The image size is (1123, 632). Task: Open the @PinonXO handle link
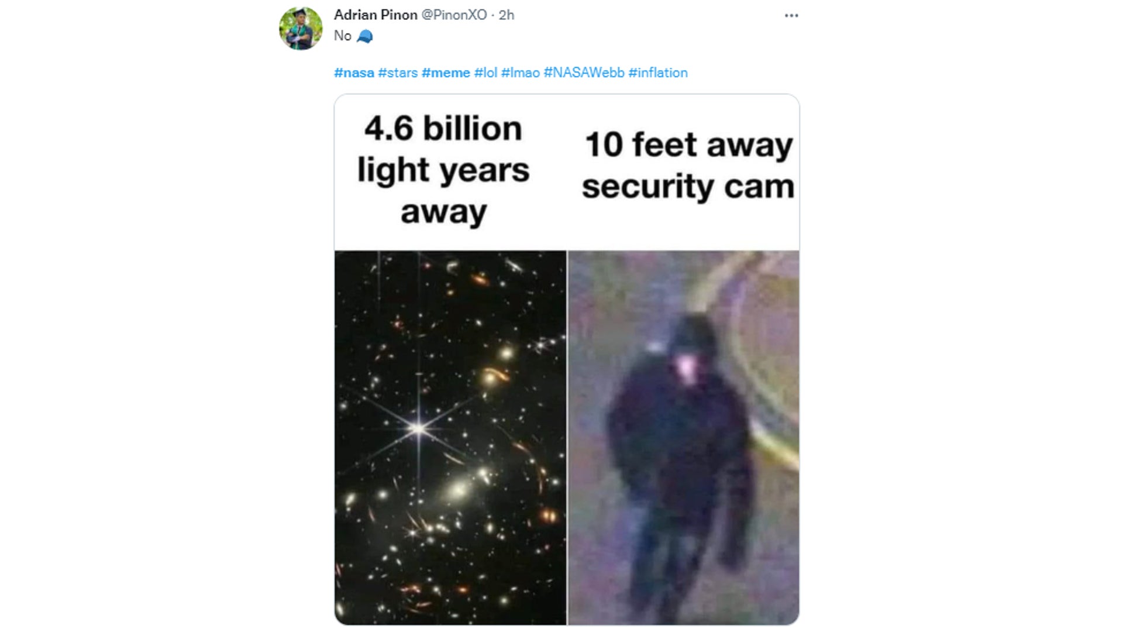(x=454, y=15)
